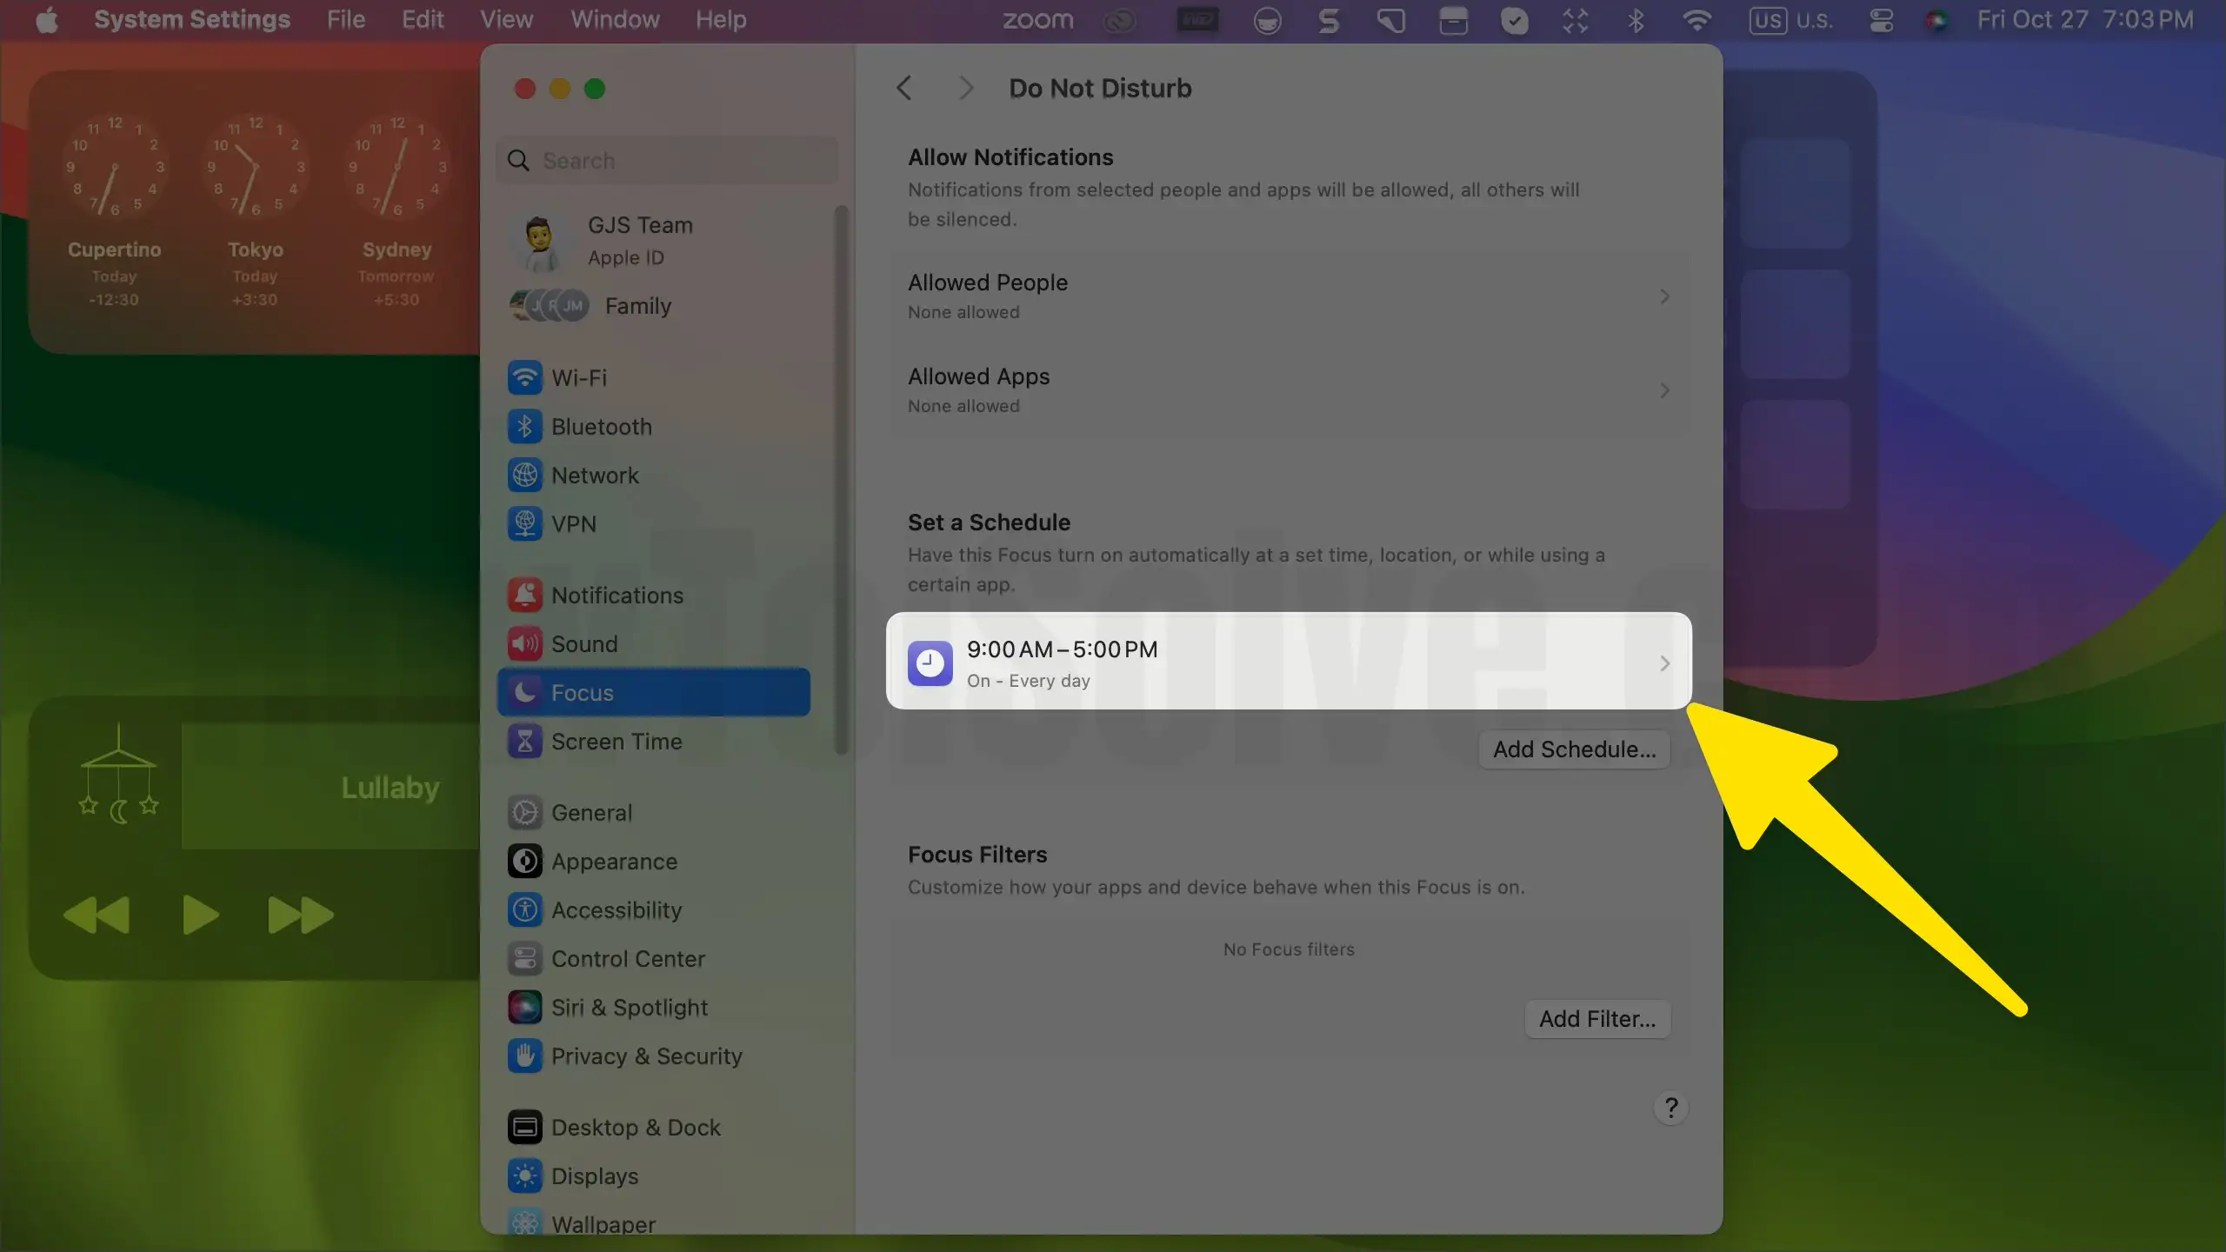Click the Bluetooth icon in the menu bar
The image size is (2226, 1252).
[x=1635, y=20]
